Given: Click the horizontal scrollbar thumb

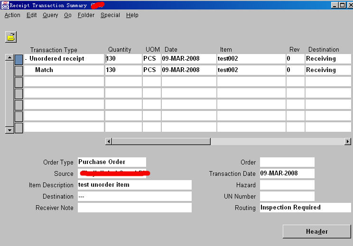Looking at the screenshot, I should (161, 141).
